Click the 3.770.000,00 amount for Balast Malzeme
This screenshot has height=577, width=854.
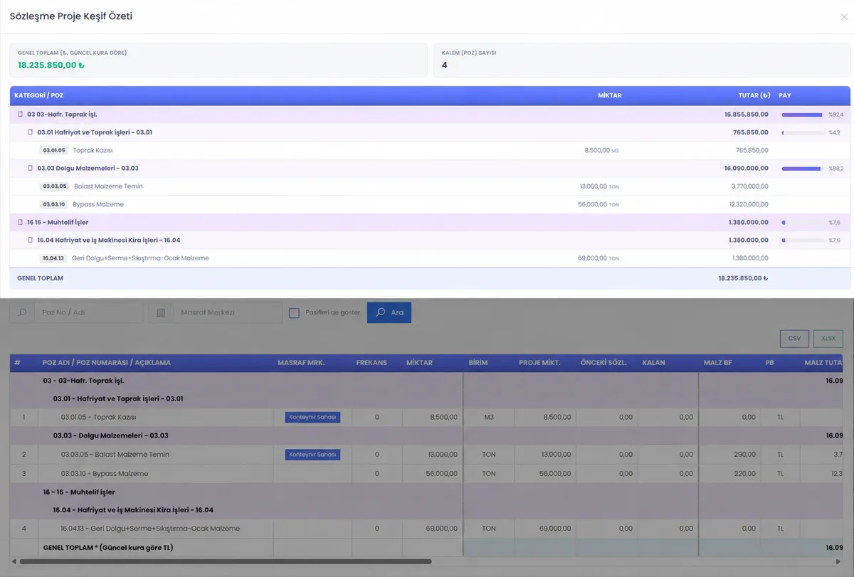(750, 186)
